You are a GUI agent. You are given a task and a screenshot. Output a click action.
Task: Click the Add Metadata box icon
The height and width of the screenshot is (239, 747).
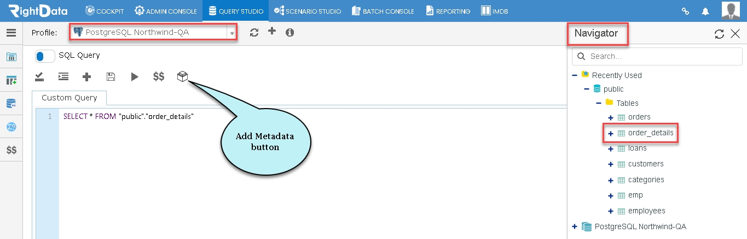pyautogui.click(x=183, y=77)
